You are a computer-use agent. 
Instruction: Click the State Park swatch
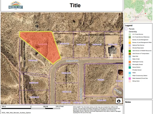click(130, 56)
